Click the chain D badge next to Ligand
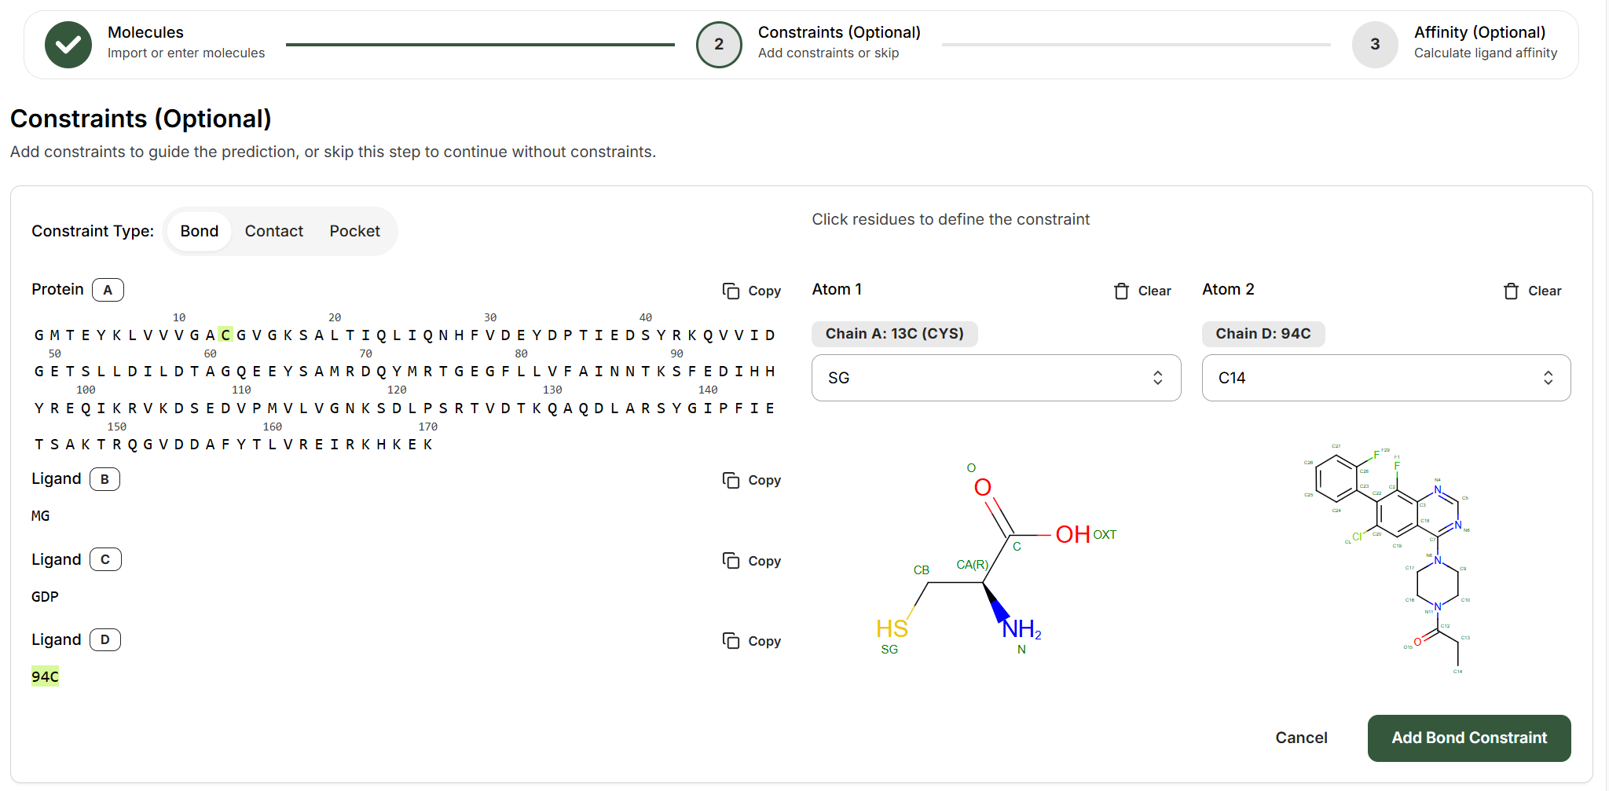The width and height of the screenshot is (1609, 791). tap(104, 639)
